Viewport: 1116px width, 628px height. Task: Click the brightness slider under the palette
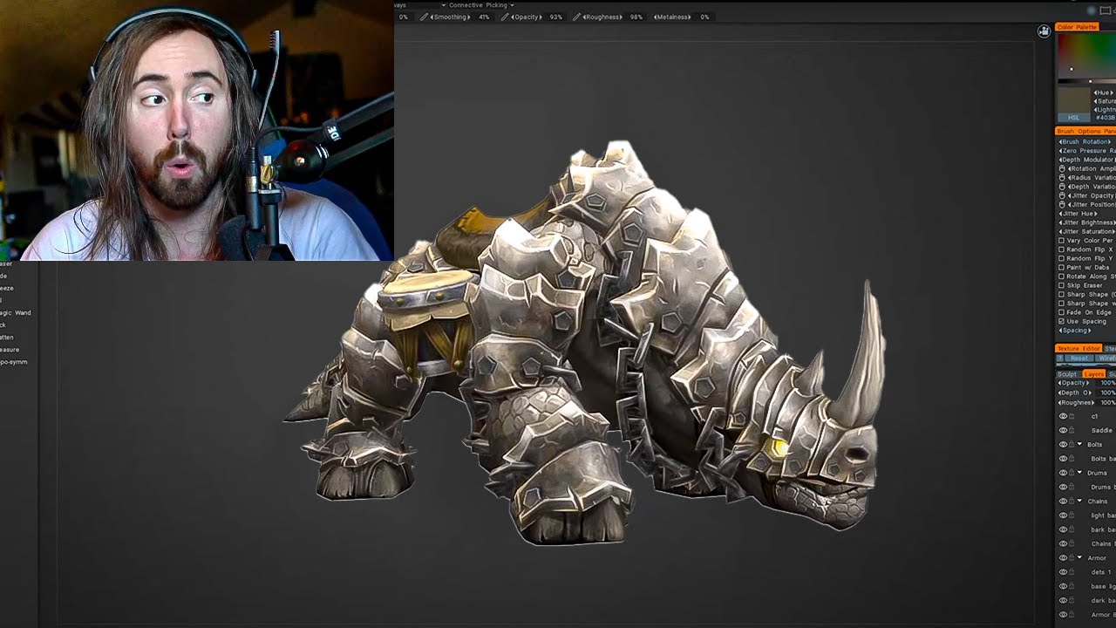[x=1086, y=81]
